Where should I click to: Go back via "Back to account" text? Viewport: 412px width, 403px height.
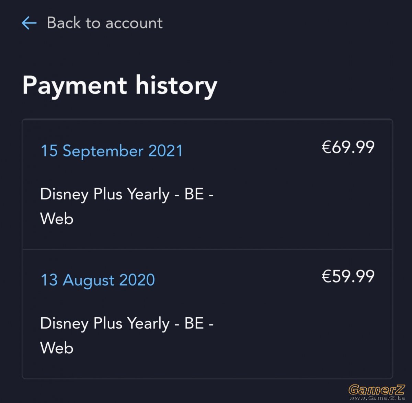tap(105, 23)
